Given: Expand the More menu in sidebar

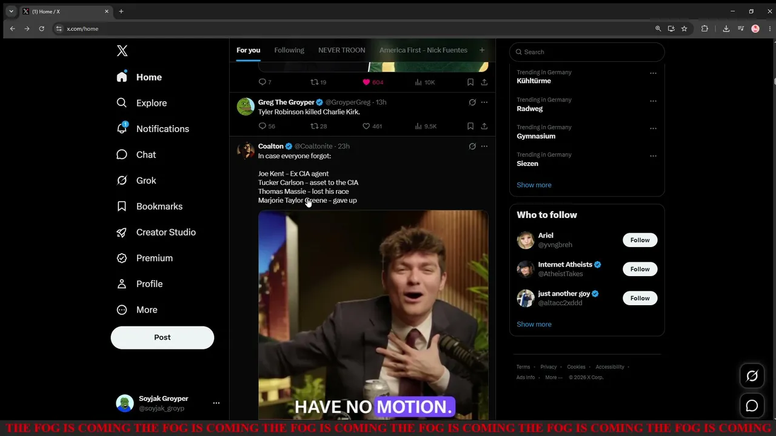Looking at the screenshot, I should click(137, 309).
